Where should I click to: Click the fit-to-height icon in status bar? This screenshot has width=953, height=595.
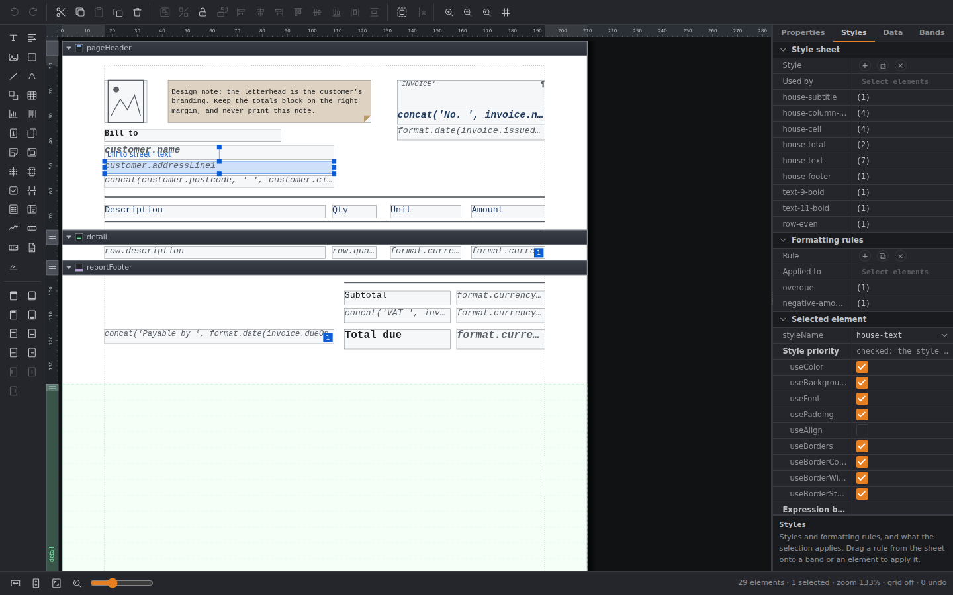pyautogui.click(x=36, y=583)
